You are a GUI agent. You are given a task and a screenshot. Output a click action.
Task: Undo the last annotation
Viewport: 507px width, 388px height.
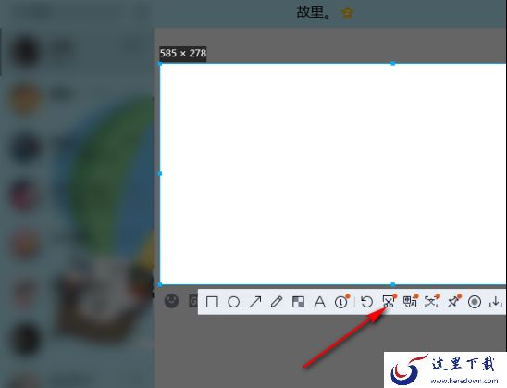(x=366, y=302)
